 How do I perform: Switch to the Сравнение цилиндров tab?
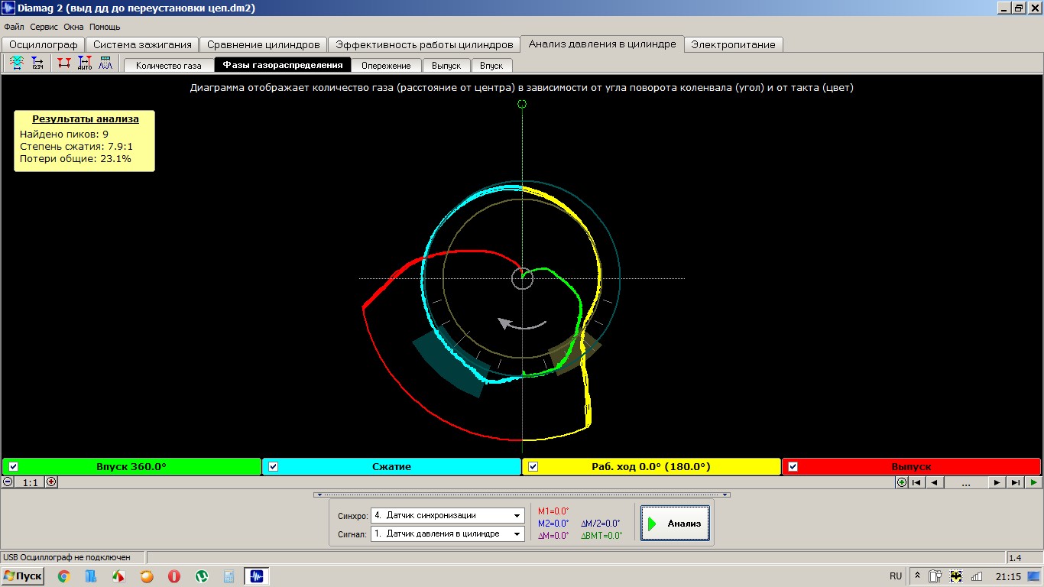(x=264, y=44)
